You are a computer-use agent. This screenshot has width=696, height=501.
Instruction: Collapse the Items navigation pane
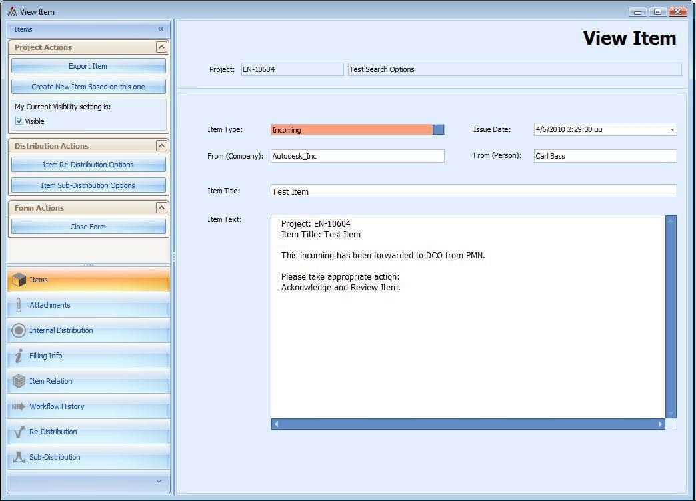coord(161,29)
